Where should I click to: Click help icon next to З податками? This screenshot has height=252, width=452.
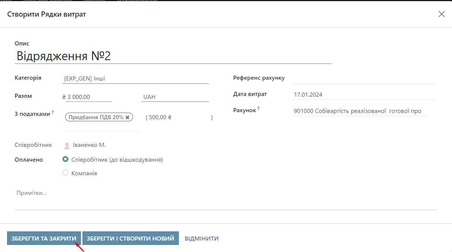(x=52, y=112)
